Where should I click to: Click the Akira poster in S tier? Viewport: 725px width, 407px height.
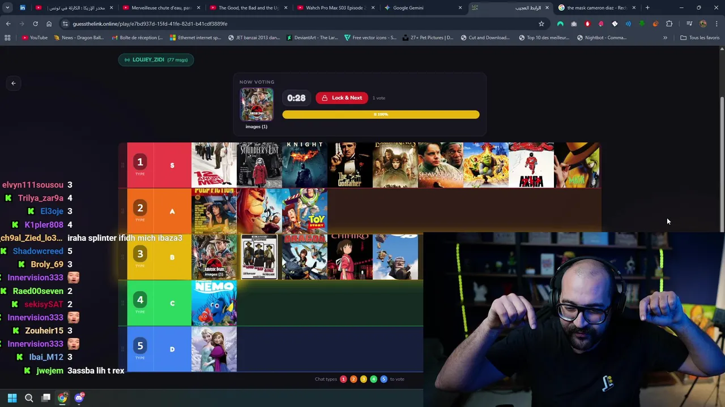pos(531,165)
